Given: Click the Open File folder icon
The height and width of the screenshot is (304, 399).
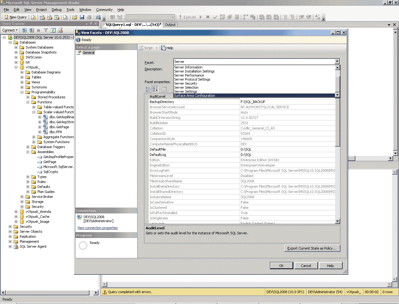Looking at the screenshot, I should point(75,17).
